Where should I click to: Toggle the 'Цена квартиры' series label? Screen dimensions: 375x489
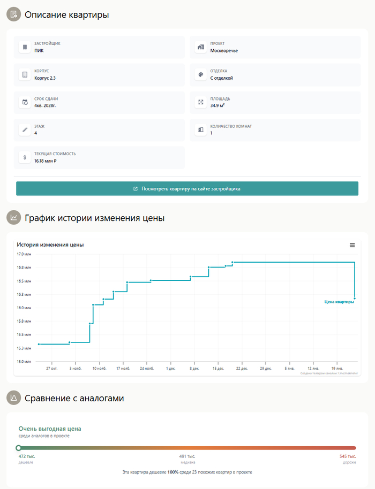339,302
